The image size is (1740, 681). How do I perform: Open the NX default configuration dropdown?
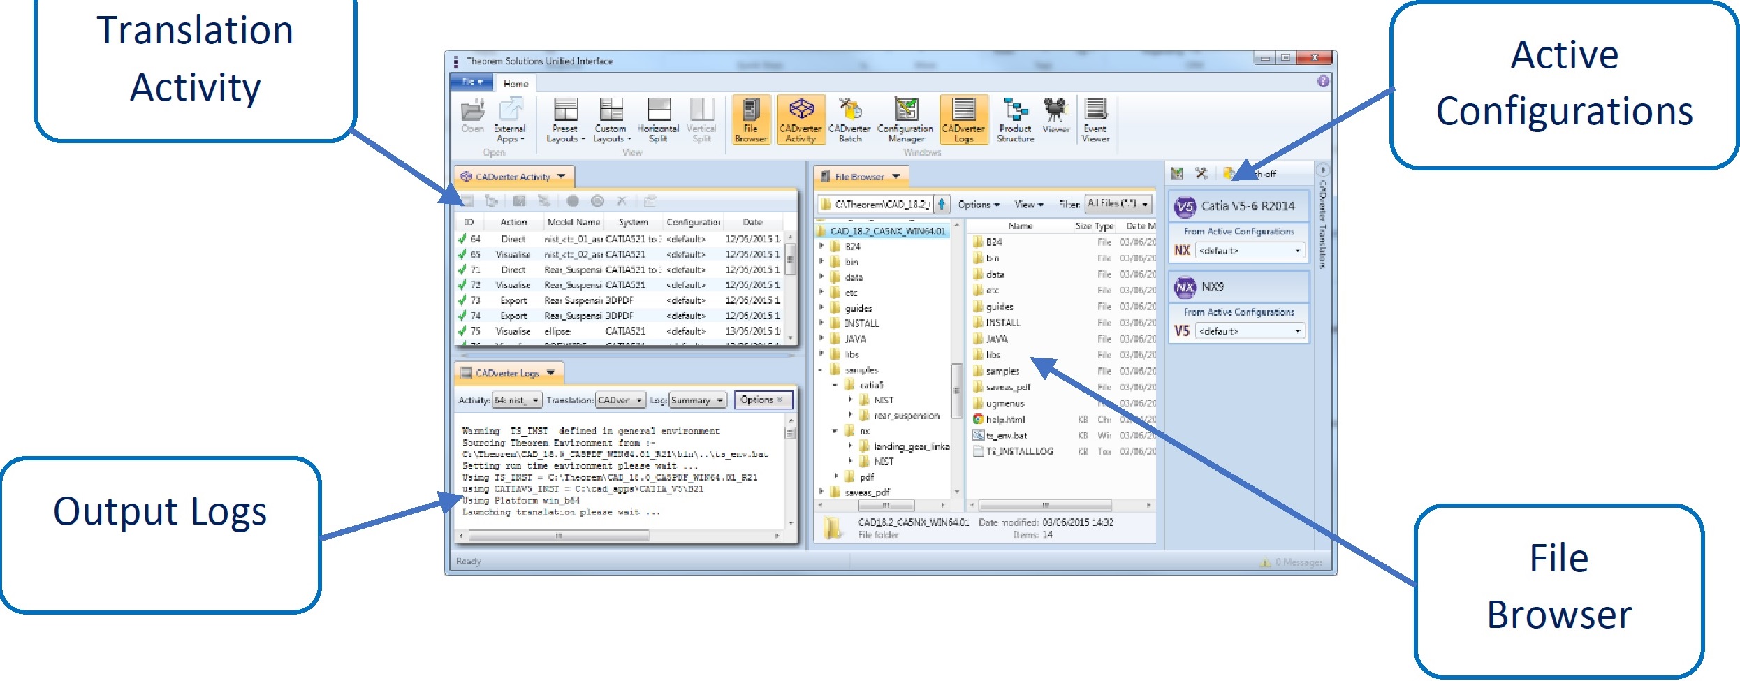1250,250
